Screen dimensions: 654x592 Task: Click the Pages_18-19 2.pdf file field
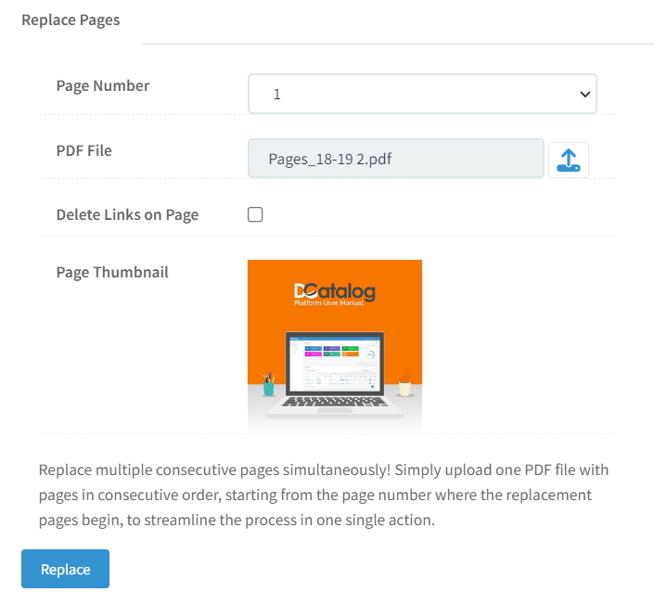click(396, 159)
